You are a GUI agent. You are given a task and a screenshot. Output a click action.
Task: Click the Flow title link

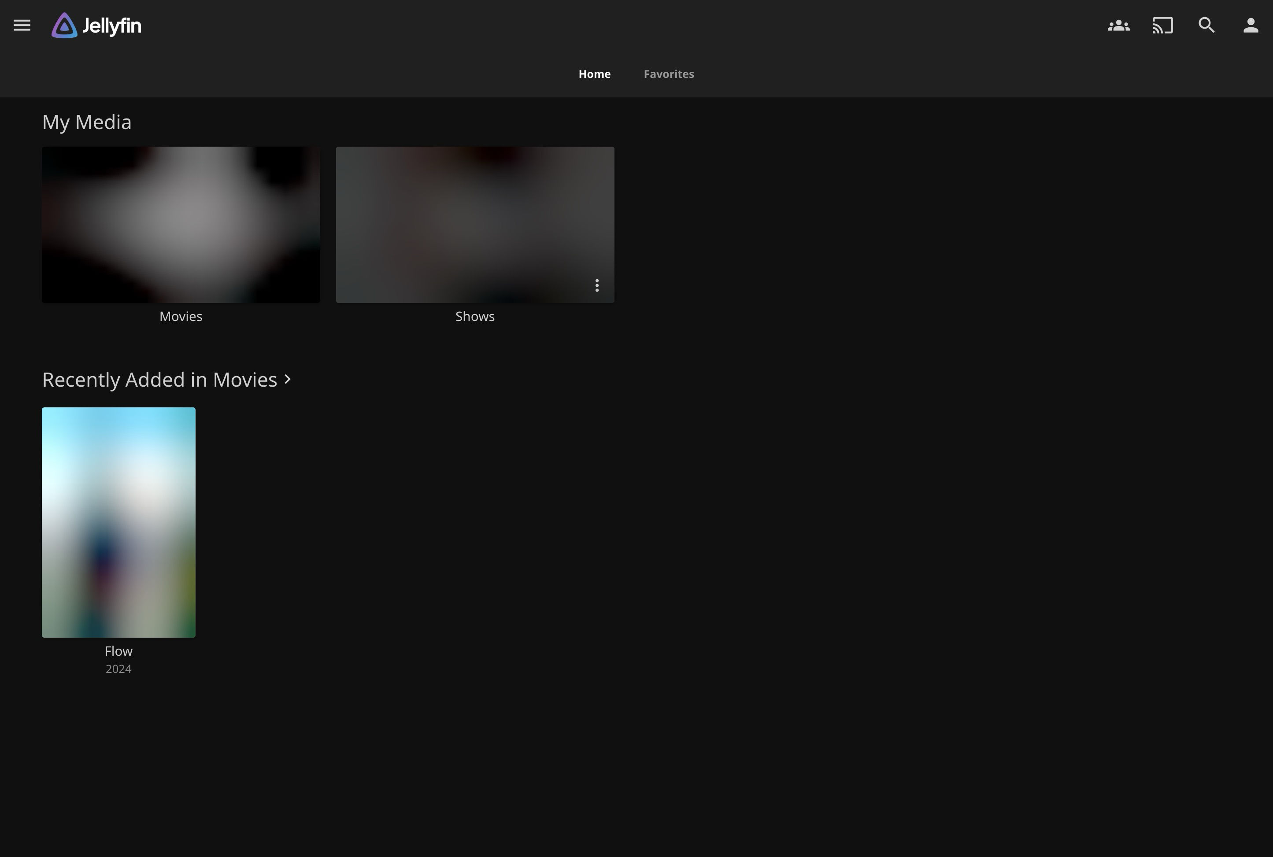click(118, 650)
